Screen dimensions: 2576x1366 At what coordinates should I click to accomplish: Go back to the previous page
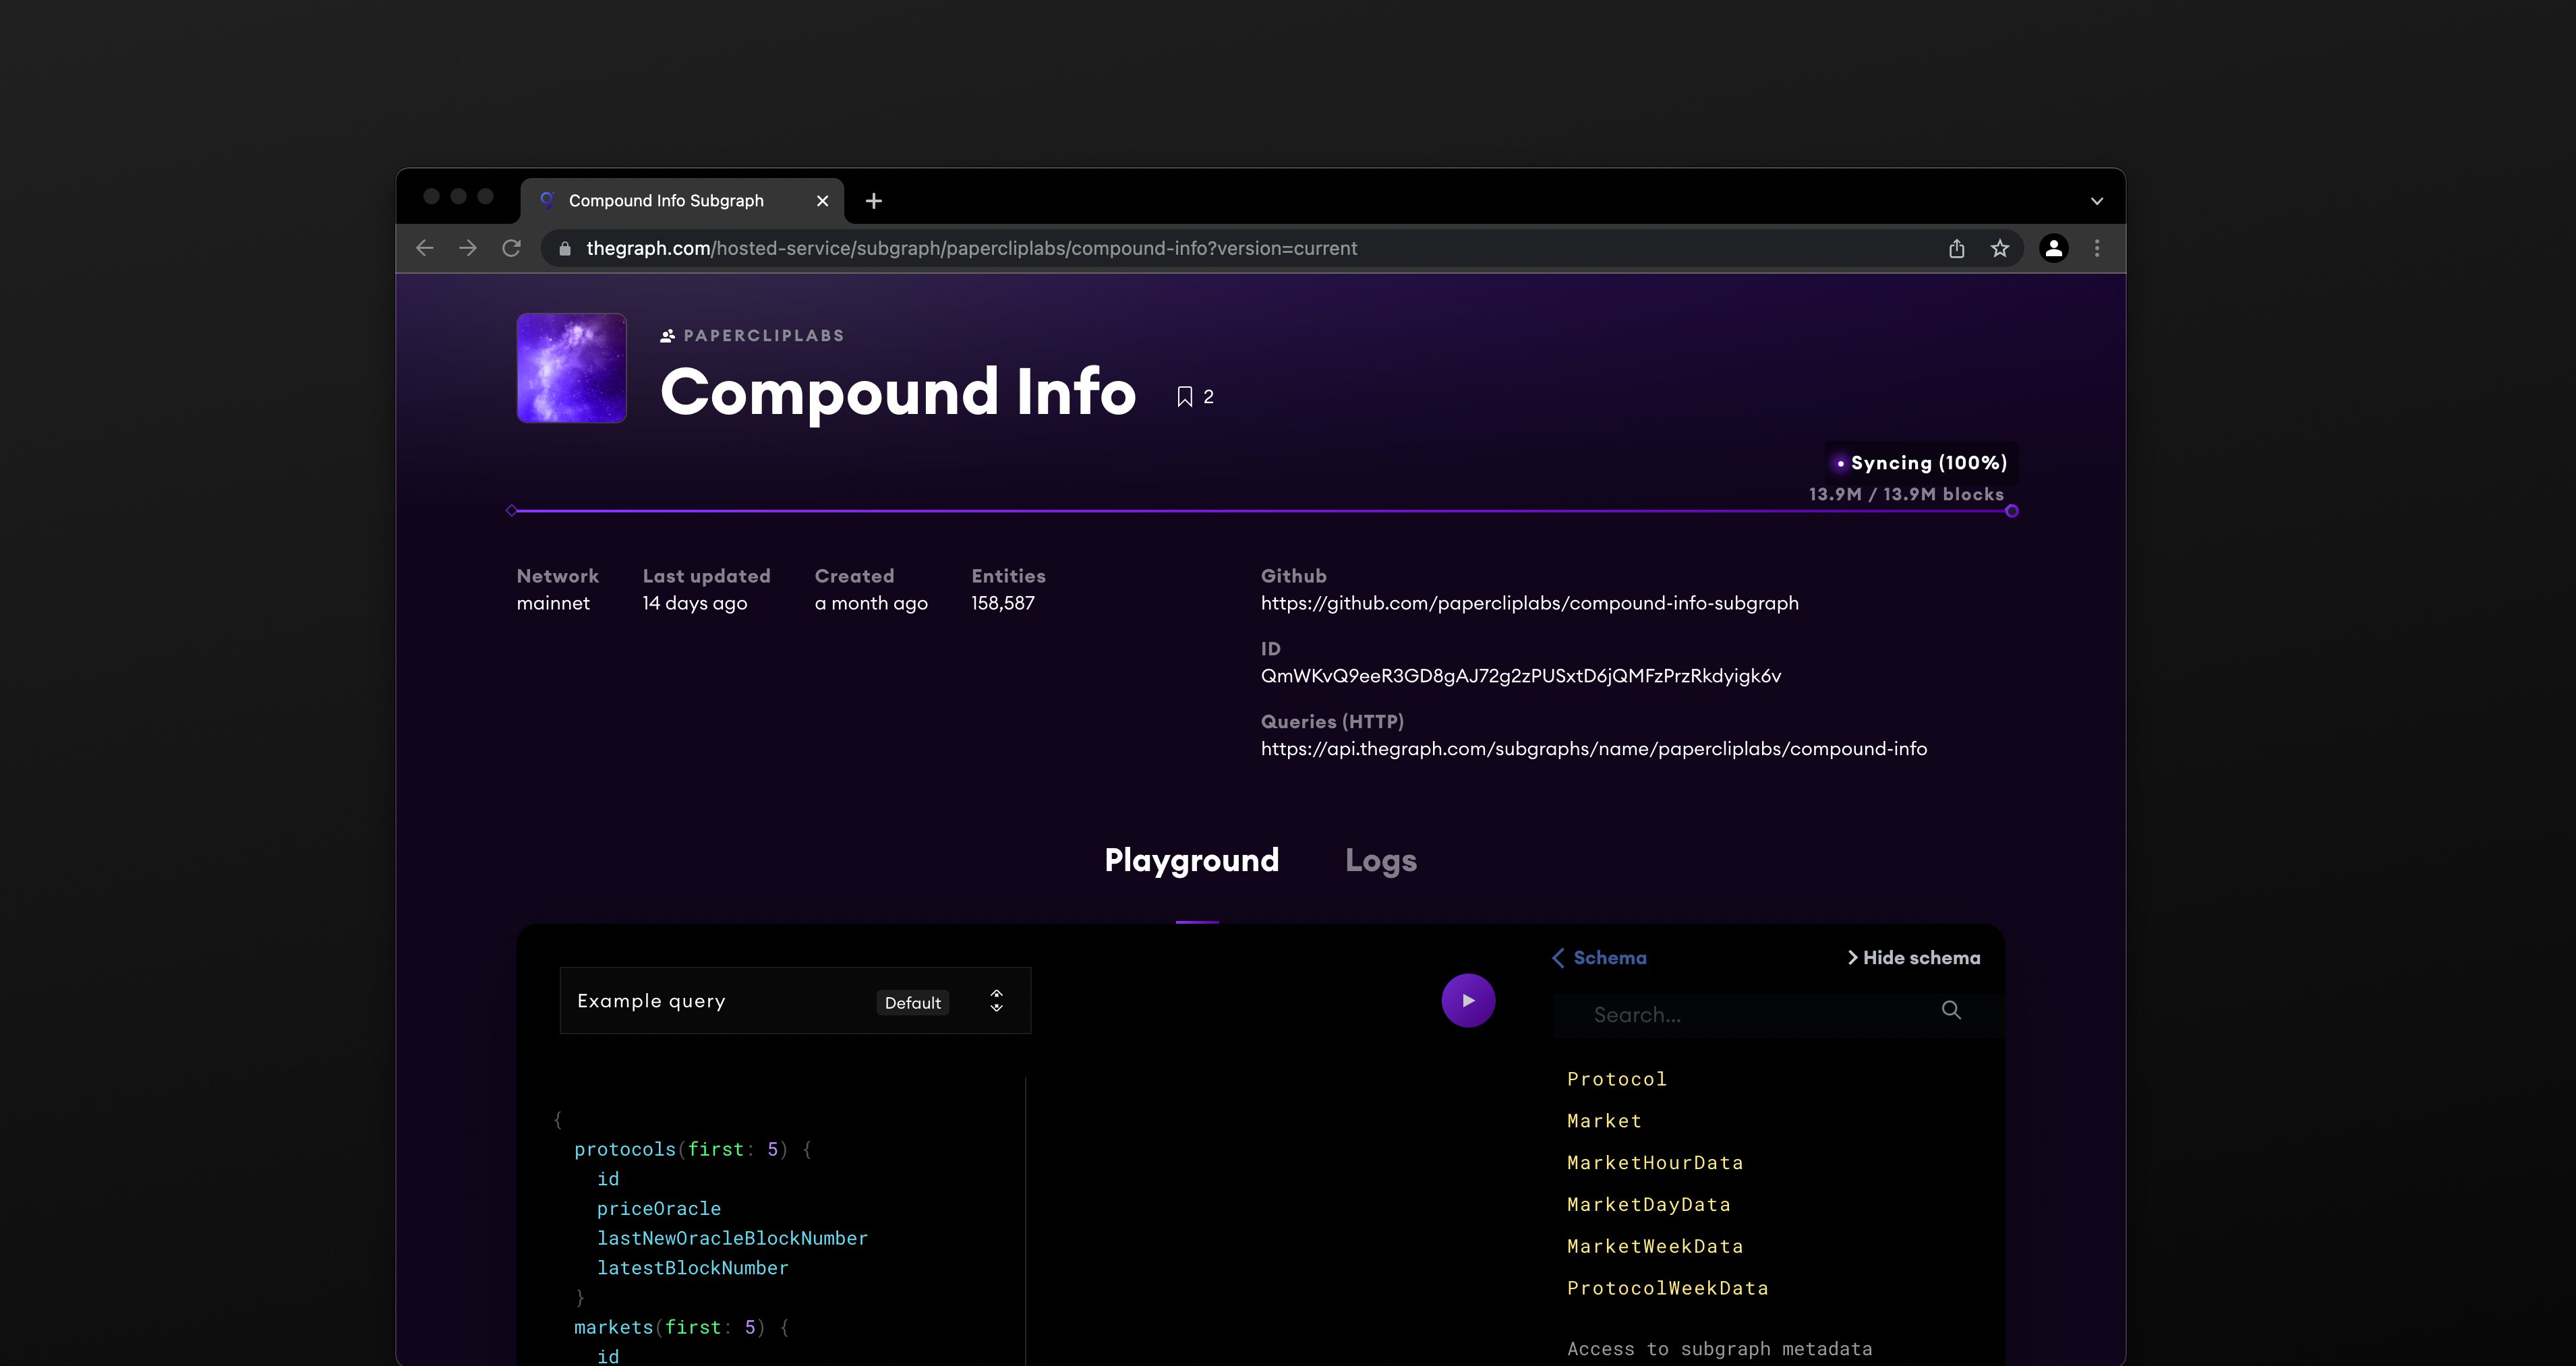click(424, 248)
